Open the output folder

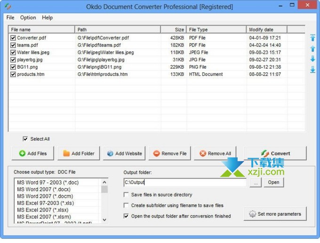(273, 183)
